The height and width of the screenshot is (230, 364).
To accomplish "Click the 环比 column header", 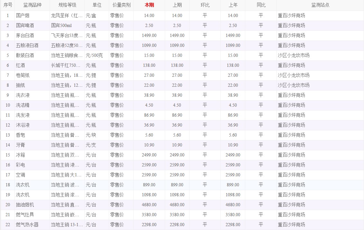I will [205, 5].
